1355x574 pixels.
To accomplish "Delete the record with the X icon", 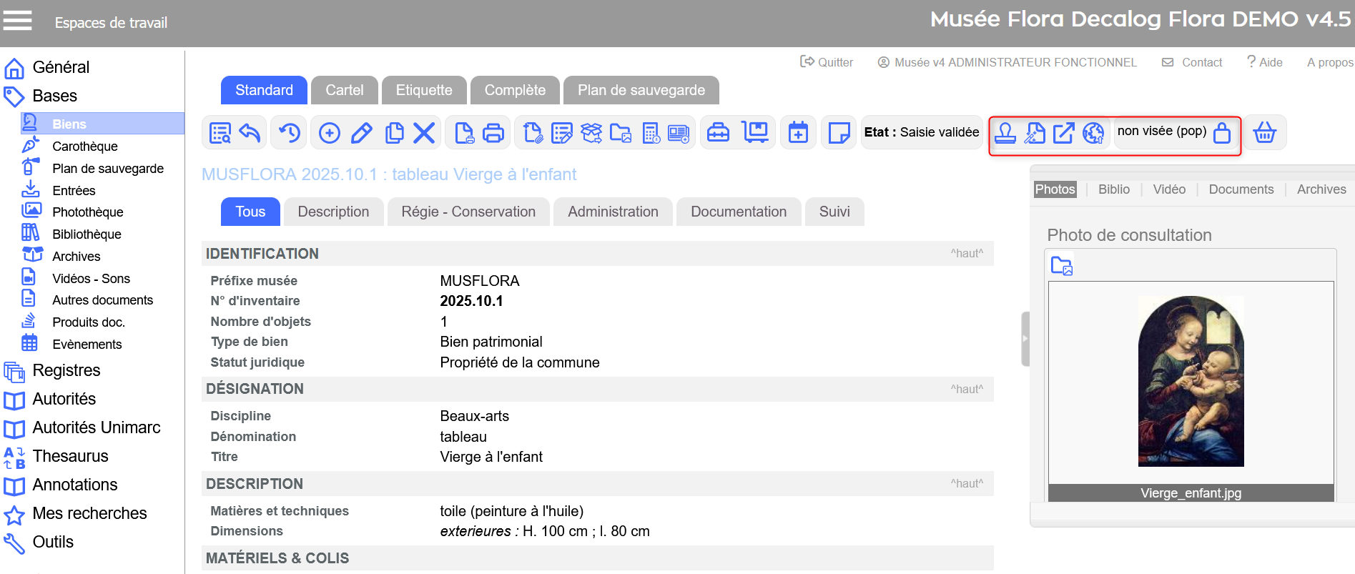I will click(424, 133).
